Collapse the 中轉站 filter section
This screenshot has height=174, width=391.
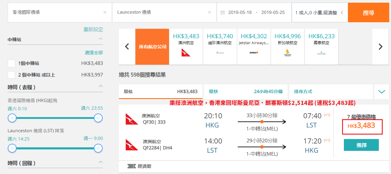tap(100, 39)
